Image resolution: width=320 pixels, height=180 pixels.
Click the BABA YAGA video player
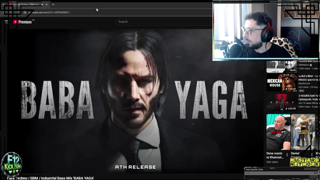coord(135,101)
